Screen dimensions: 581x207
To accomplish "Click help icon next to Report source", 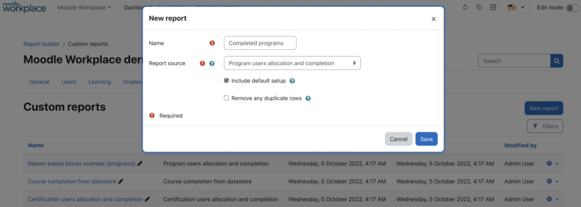I will (x=212, y=63).
